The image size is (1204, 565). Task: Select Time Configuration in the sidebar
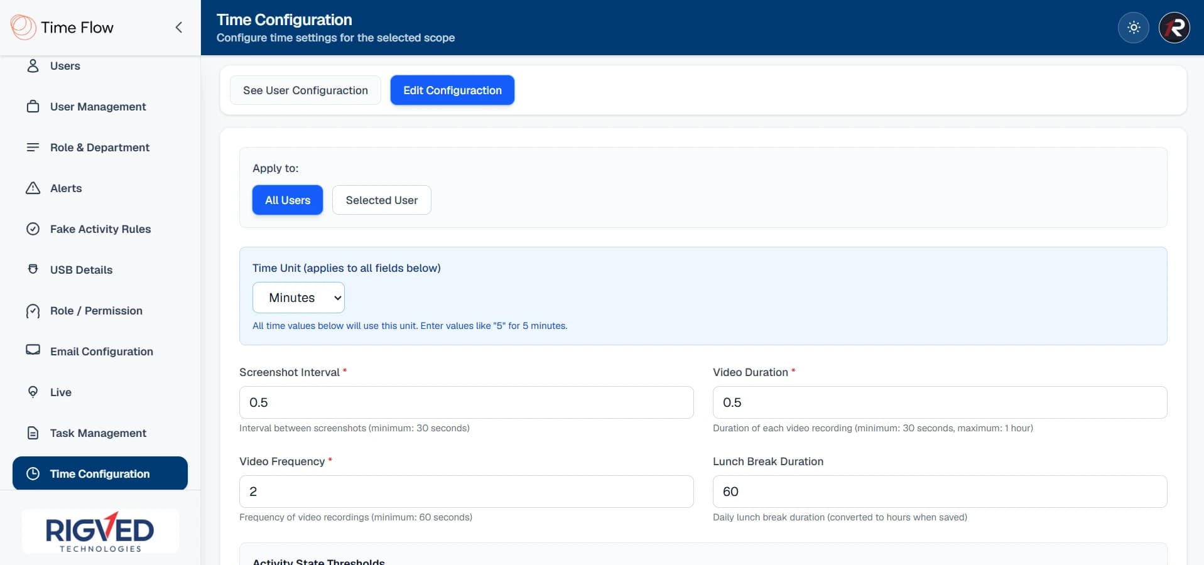point(100,473)
